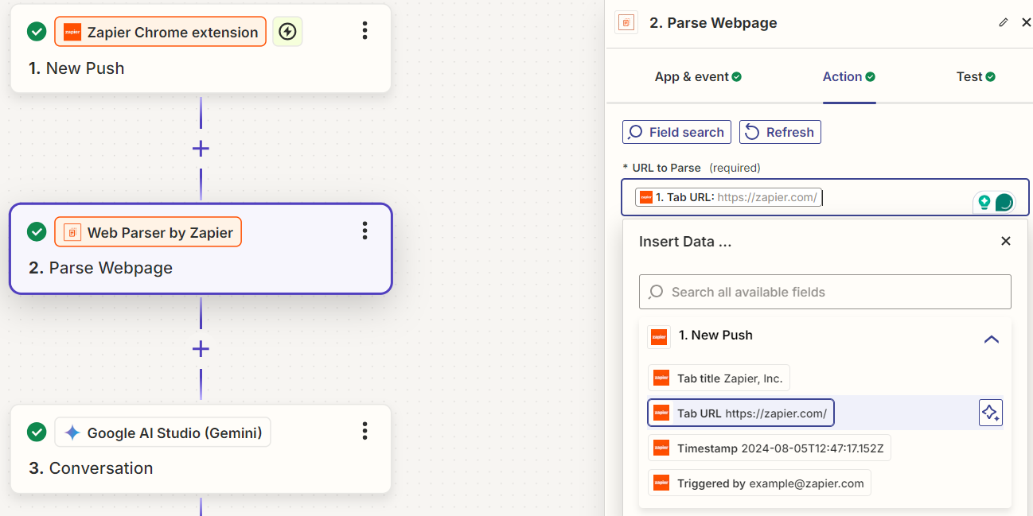Click Zapier icon beside 1. New Push header
1033x516 pixels.
pos(659,336)
